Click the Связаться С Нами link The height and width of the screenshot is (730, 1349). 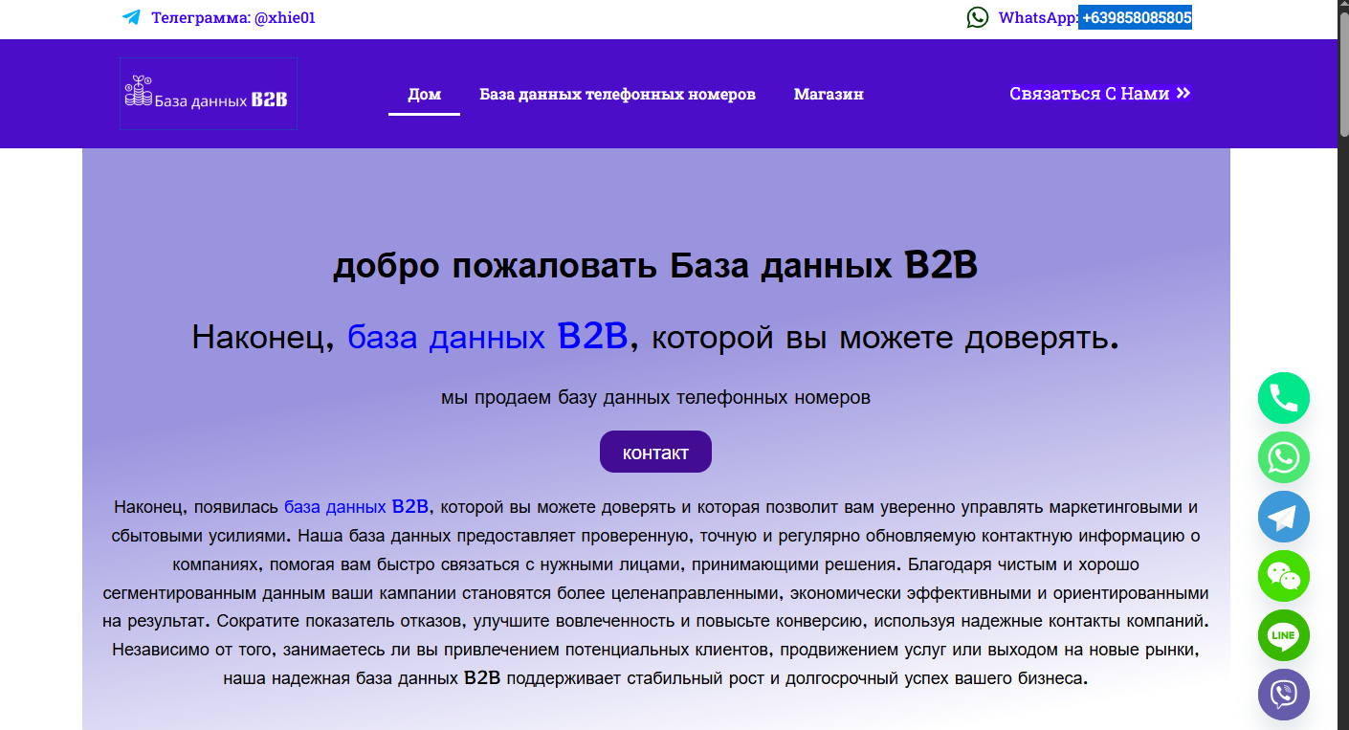click(x=1100, y=93)
